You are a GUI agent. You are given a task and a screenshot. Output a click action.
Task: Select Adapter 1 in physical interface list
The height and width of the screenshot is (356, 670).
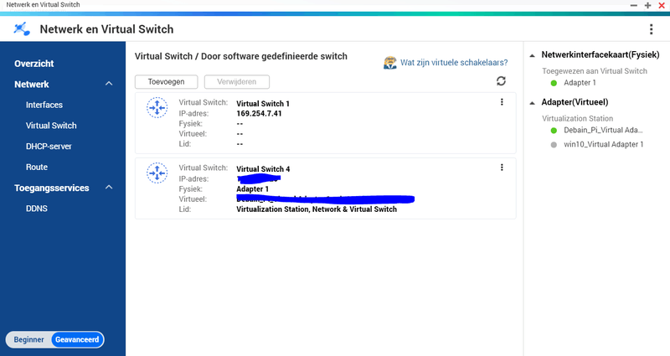point(580,83)
